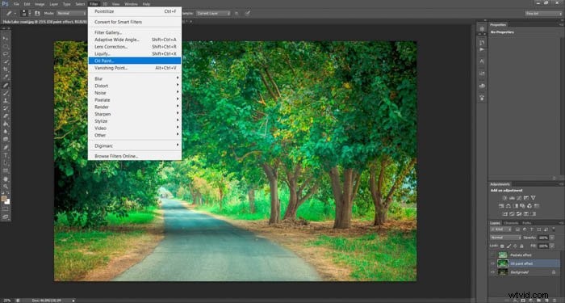Select the Blur tool
The height and width of the screenshot is (303, 565).
pos(6,131)
